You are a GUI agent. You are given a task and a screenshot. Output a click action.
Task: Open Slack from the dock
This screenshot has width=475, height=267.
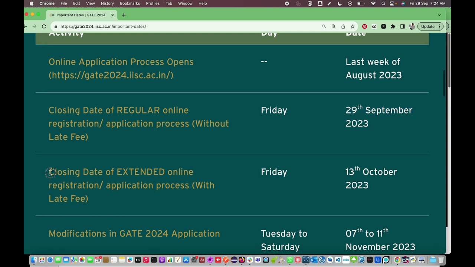[250, 260]
